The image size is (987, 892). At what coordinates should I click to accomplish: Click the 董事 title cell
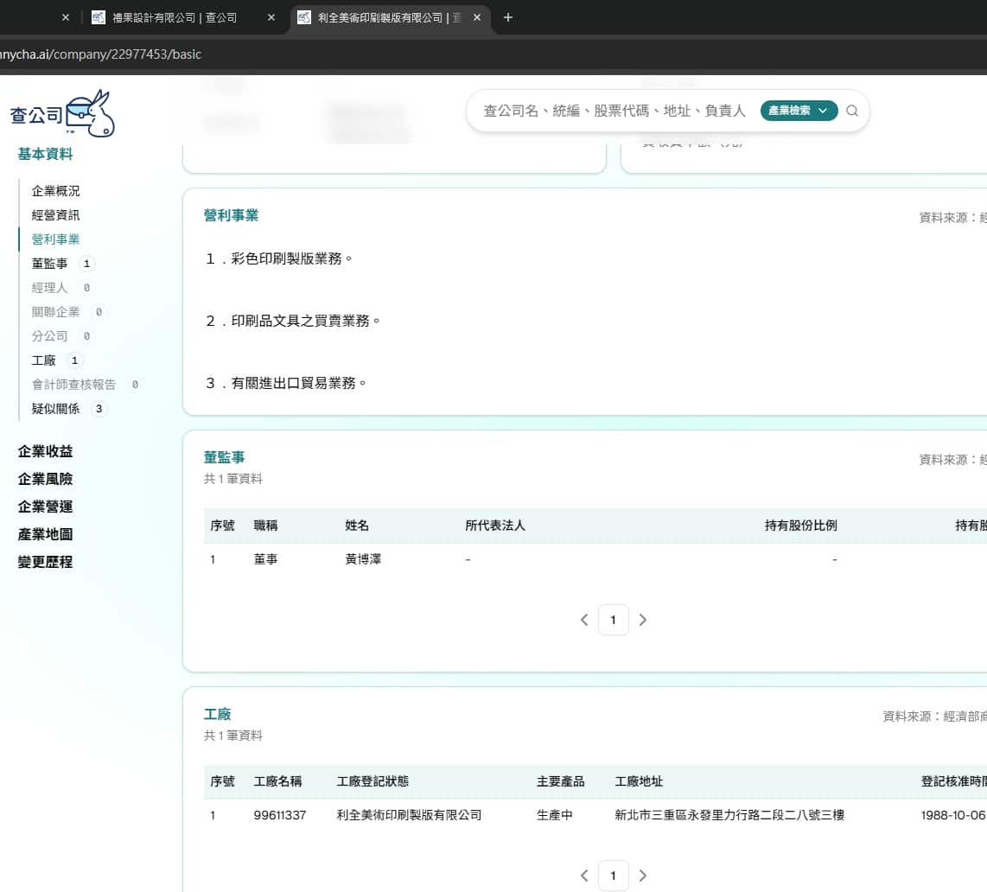[265, 559]
